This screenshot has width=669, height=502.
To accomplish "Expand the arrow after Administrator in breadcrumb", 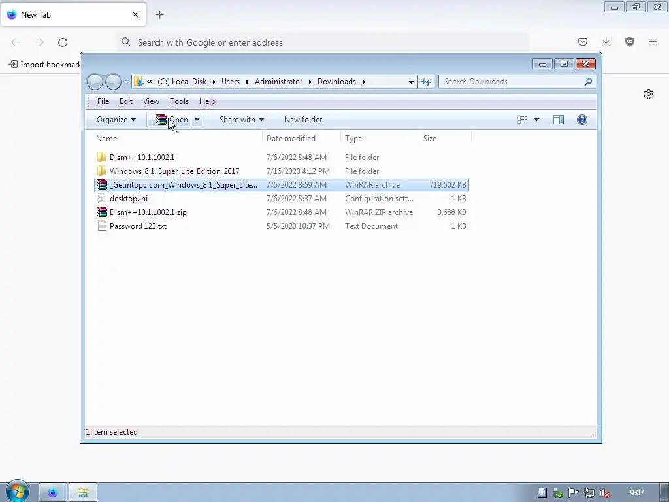I will [x=310, y=82].
